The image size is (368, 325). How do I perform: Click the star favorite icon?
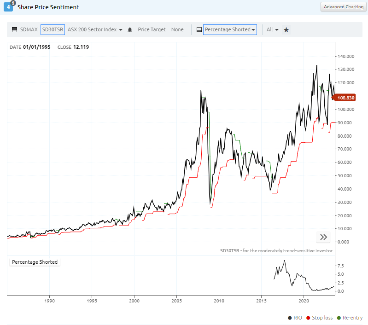coord(286,29)
